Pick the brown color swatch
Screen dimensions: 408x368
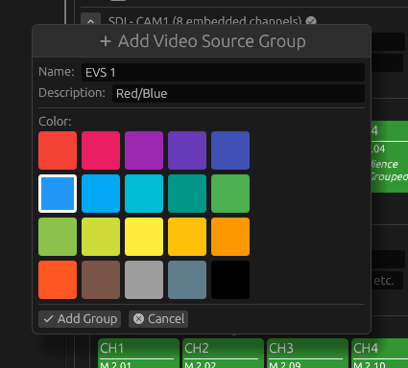(x=101, y=280)
